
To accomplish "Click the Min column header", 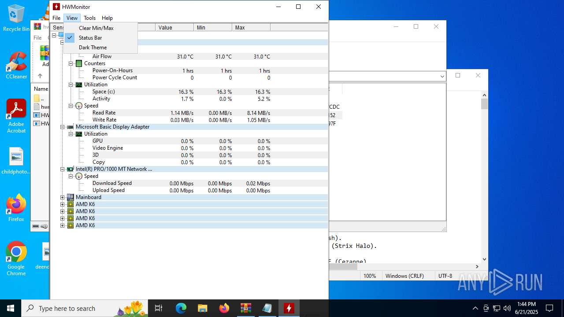I will (213, 27).
